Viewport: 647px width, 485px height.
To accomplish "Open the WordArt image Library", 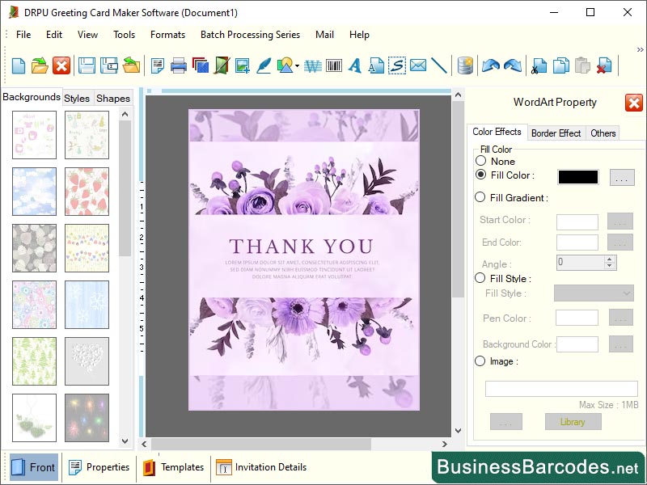I will pos(573,421).
